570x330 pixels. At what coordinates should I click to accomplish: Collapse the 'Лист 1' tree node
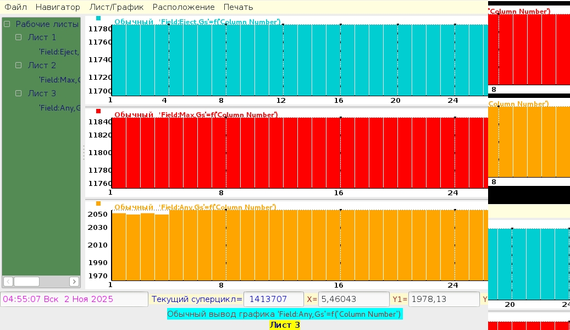[x=19, y=37]
